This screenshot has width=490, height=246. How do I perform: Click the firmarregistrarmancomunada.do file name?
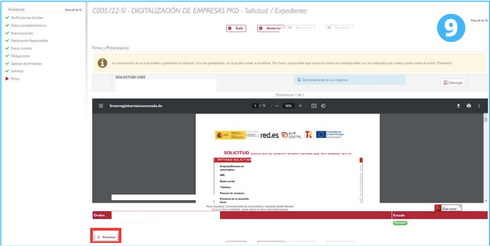(x=135, y=106)
